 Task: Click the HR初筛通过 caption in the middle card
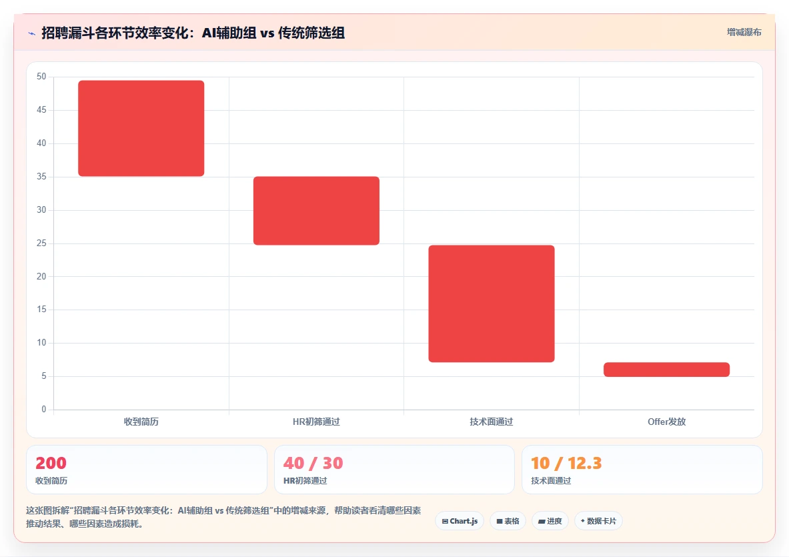[x=305, y=480]
